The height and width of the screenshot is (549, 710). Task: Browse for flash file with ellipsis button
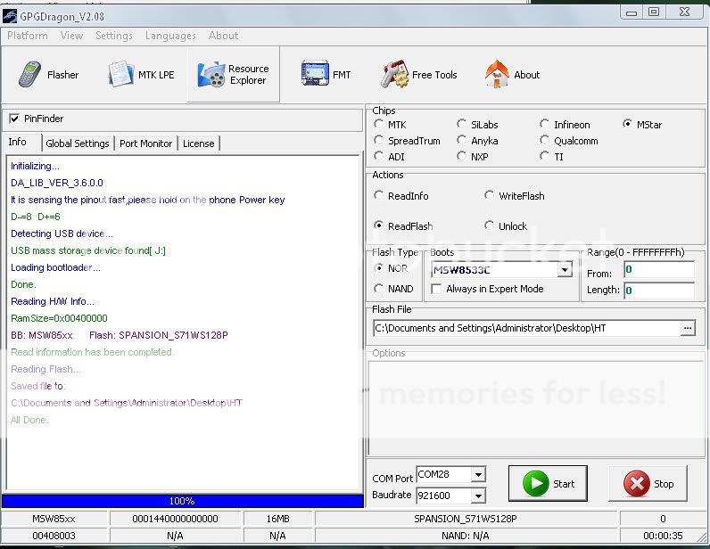687,328
